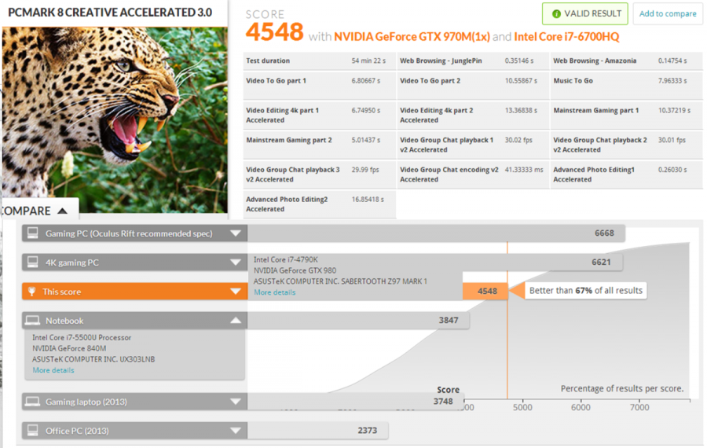This screenshot has width=707, height=448.
Task: Click the Gaming laptop (2013) laptop icon
Action: tap(32, 402)
